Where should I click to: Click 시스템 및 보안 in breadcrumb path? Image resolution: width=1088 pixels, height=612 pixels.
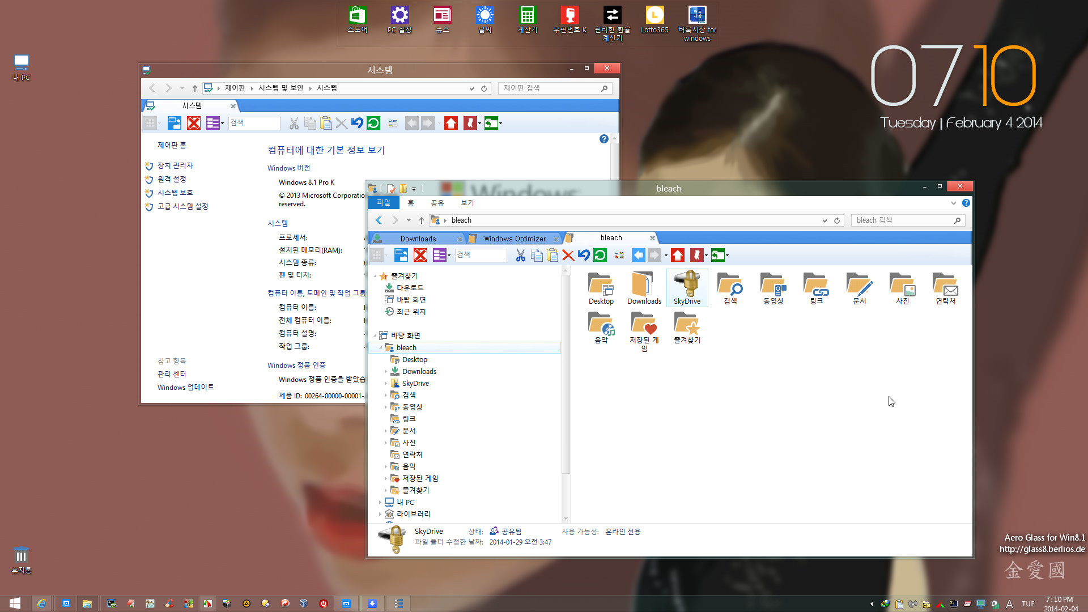281,88
